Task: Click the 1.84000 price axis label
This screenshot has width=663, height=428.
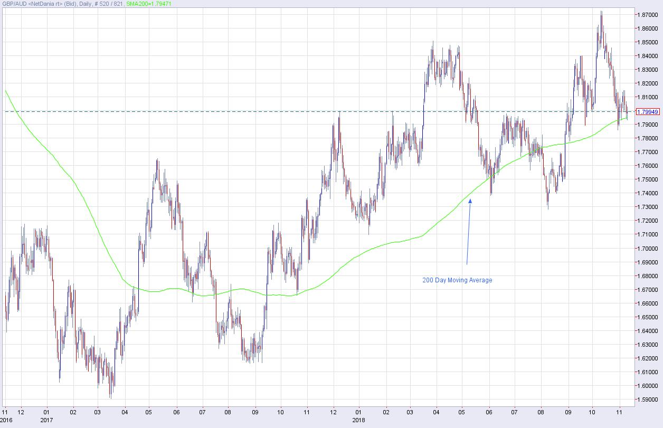Action: [647, 56]
